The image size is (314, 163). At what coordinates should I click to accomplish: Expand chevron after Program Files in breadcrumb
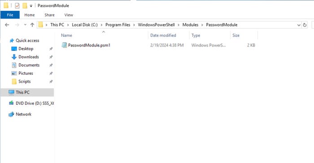134,25
